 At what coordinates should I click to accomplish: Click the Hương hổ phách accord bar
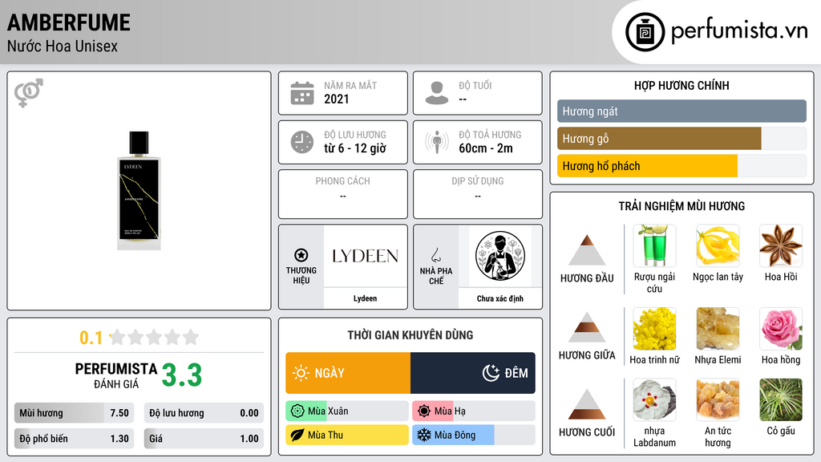(x=681, y=165)
